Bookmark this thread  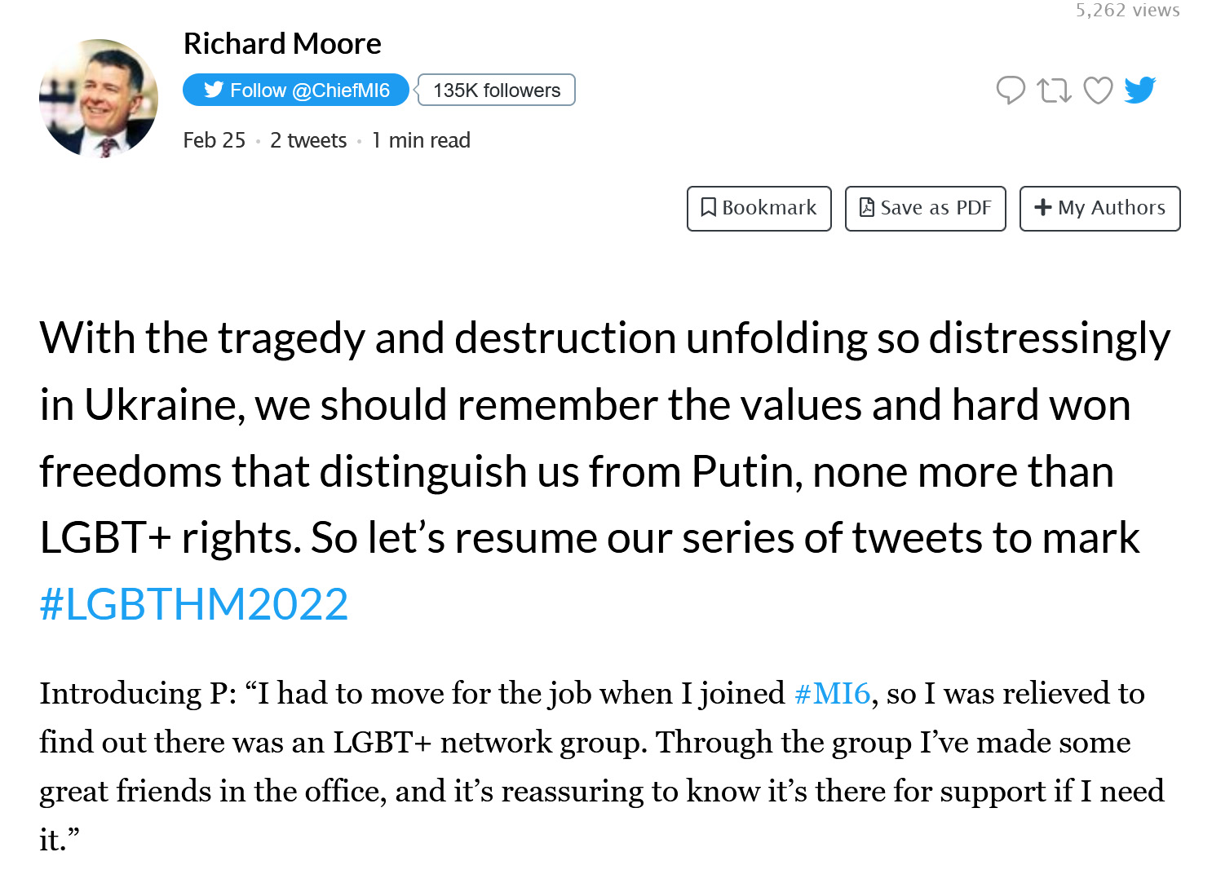tap(759, 209)
